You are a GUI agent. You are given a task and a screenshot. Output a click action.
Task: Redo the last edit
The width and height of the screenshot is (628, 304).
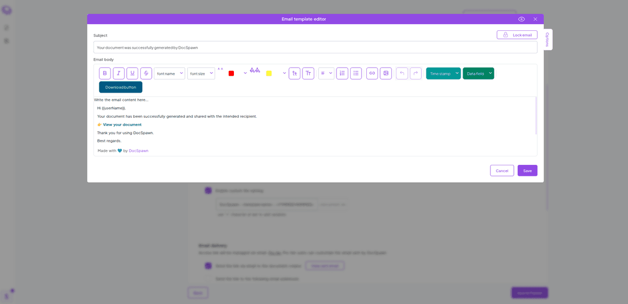tap(415, 73)
